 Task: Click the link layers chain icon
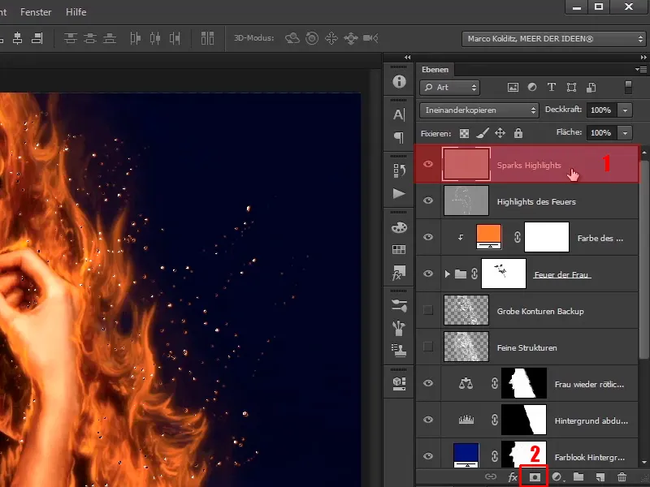coord(491,477)
